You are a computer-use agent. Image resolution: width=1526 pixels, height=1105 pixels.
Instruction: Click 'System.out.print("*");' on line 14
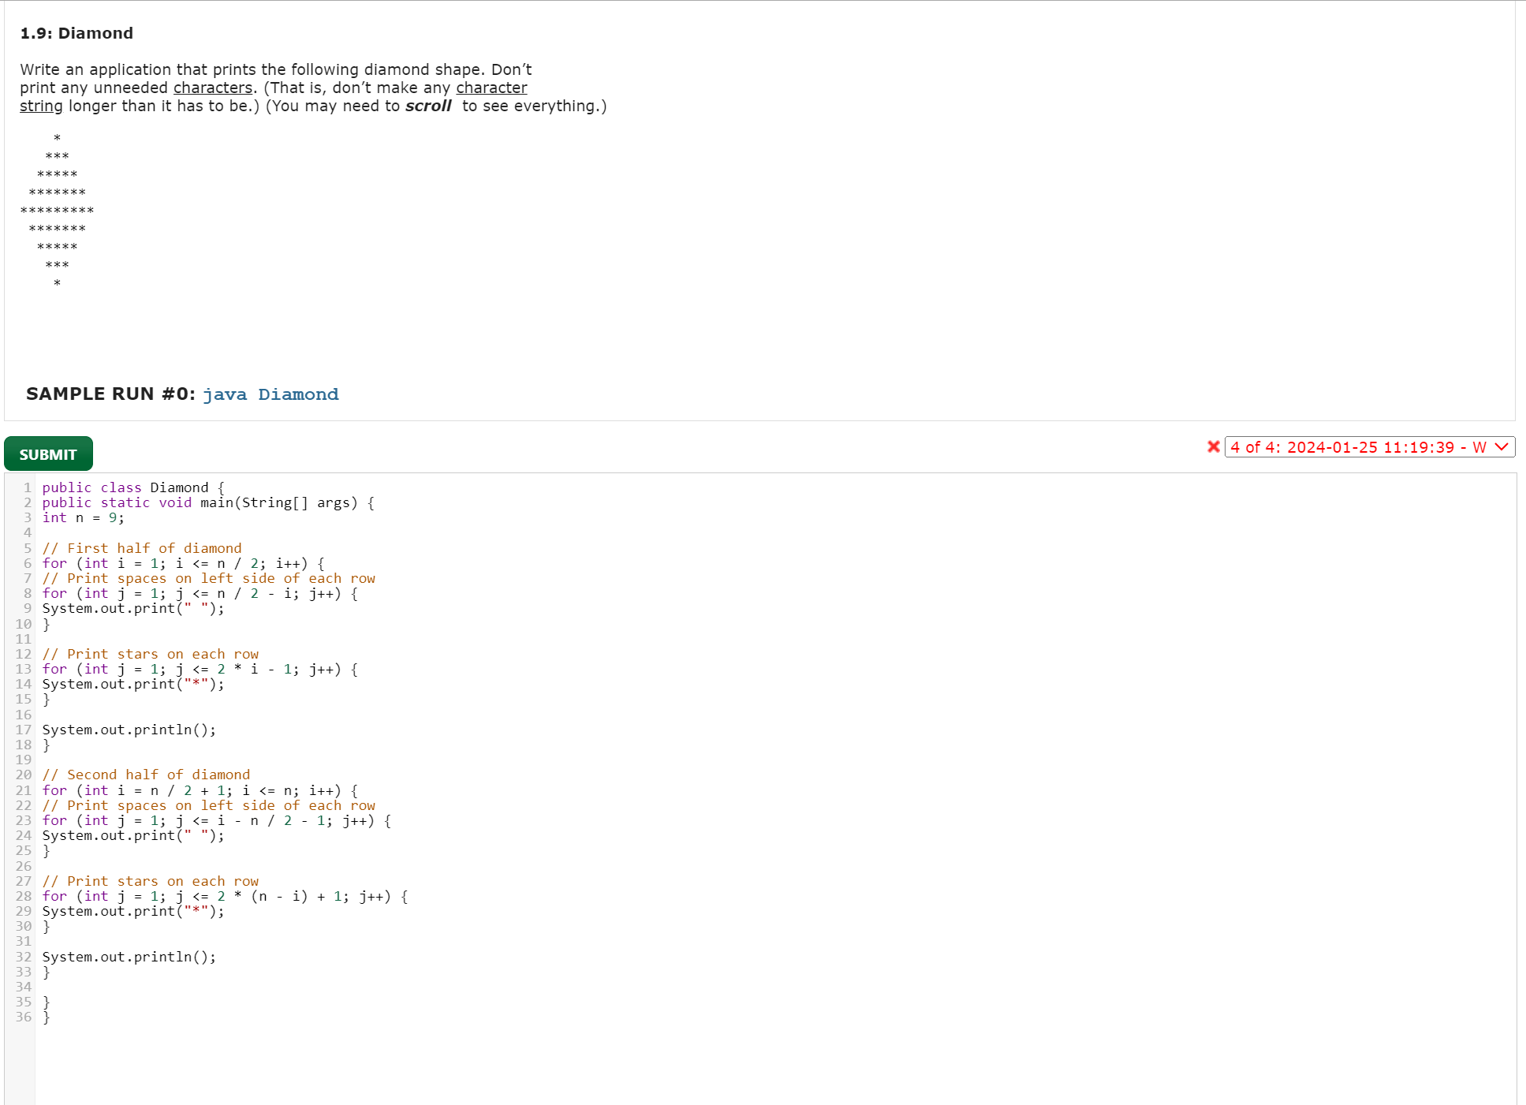[x=132, y=684]
